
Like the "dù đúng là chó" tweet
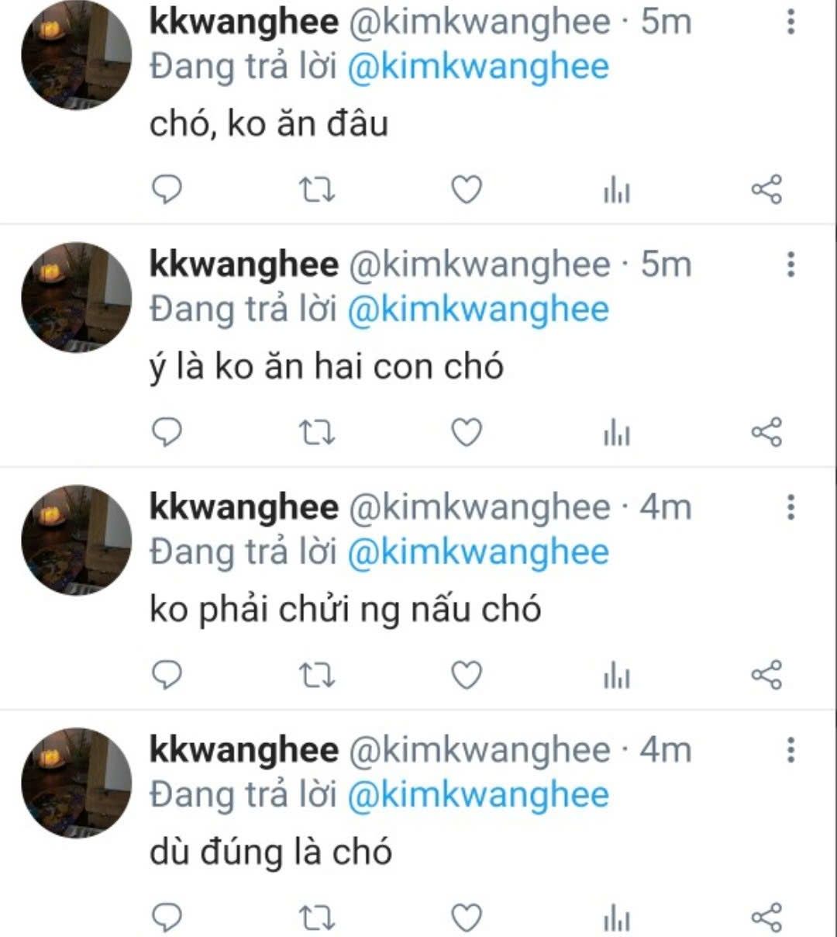click(467, 918)
